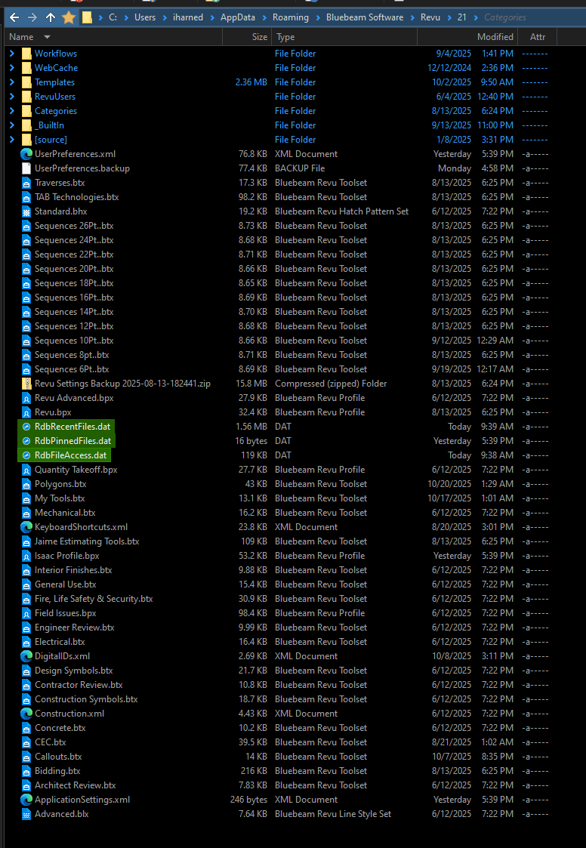The image size is (586, 848).
Task: Jump to iharned in the breadcrumb path
Action: pyautogui.click(x=188, y=17)
